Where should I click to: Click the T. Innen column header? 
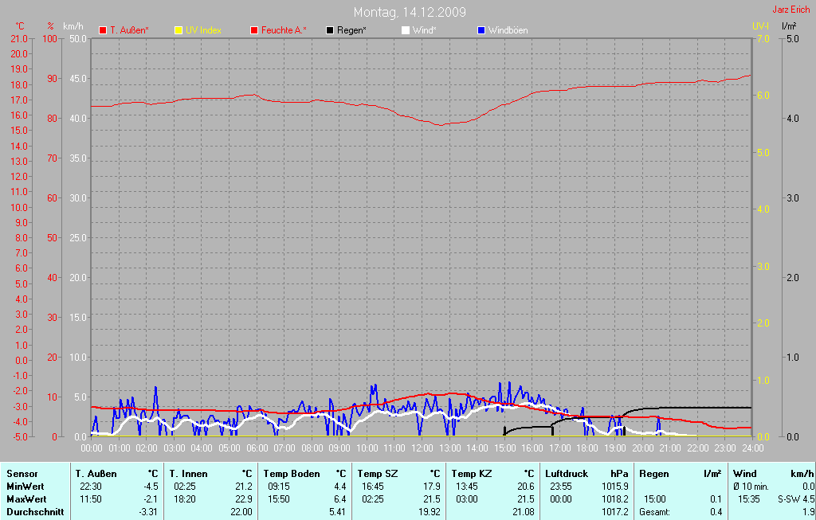pyautogui.click(x=187, y=474)
